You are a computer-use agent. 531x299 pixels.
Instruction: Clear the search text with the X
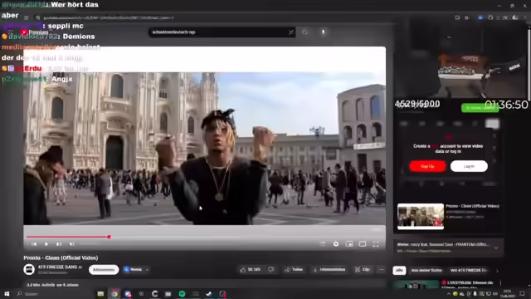tap(291, 32)
